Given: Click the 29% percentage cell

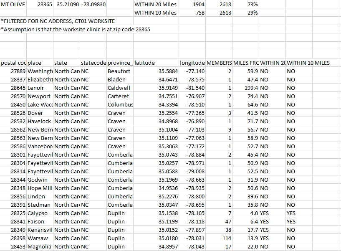Looking at the screenshot, I should point(252,13).
